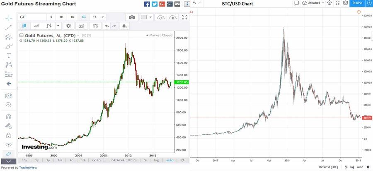Open Gold Futures, M, (CFD) title dropdown
Screen dimensions: 373x171
(78, 35)
